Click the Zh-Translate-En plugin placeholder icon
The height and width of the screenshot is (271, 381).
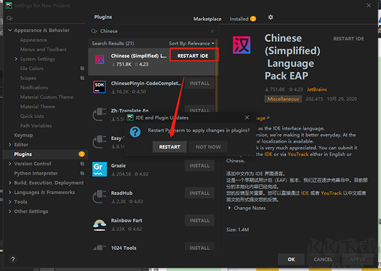click(x=100, y=114)
